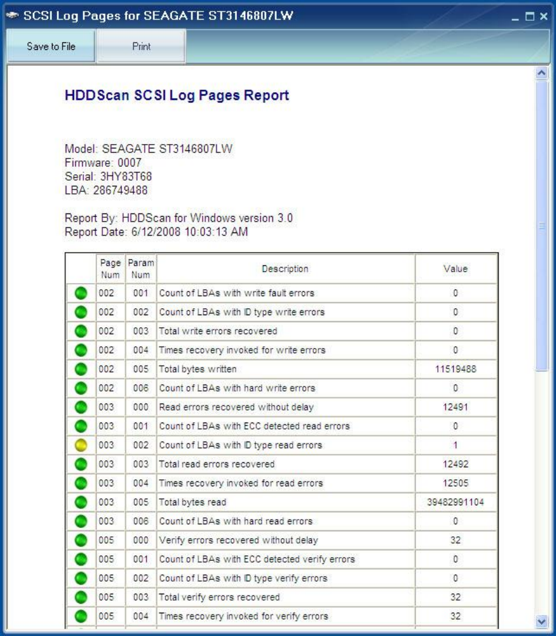This screenshot has width=556, height=636.
Task: Click green icon for Times recovery invoked for verify errors
Action: [81, 616]
